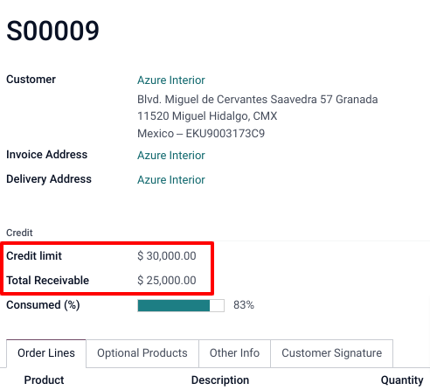Click the Consumed percentage progress bar
This screenshot has height=390, width=430.
click(181, 305)
